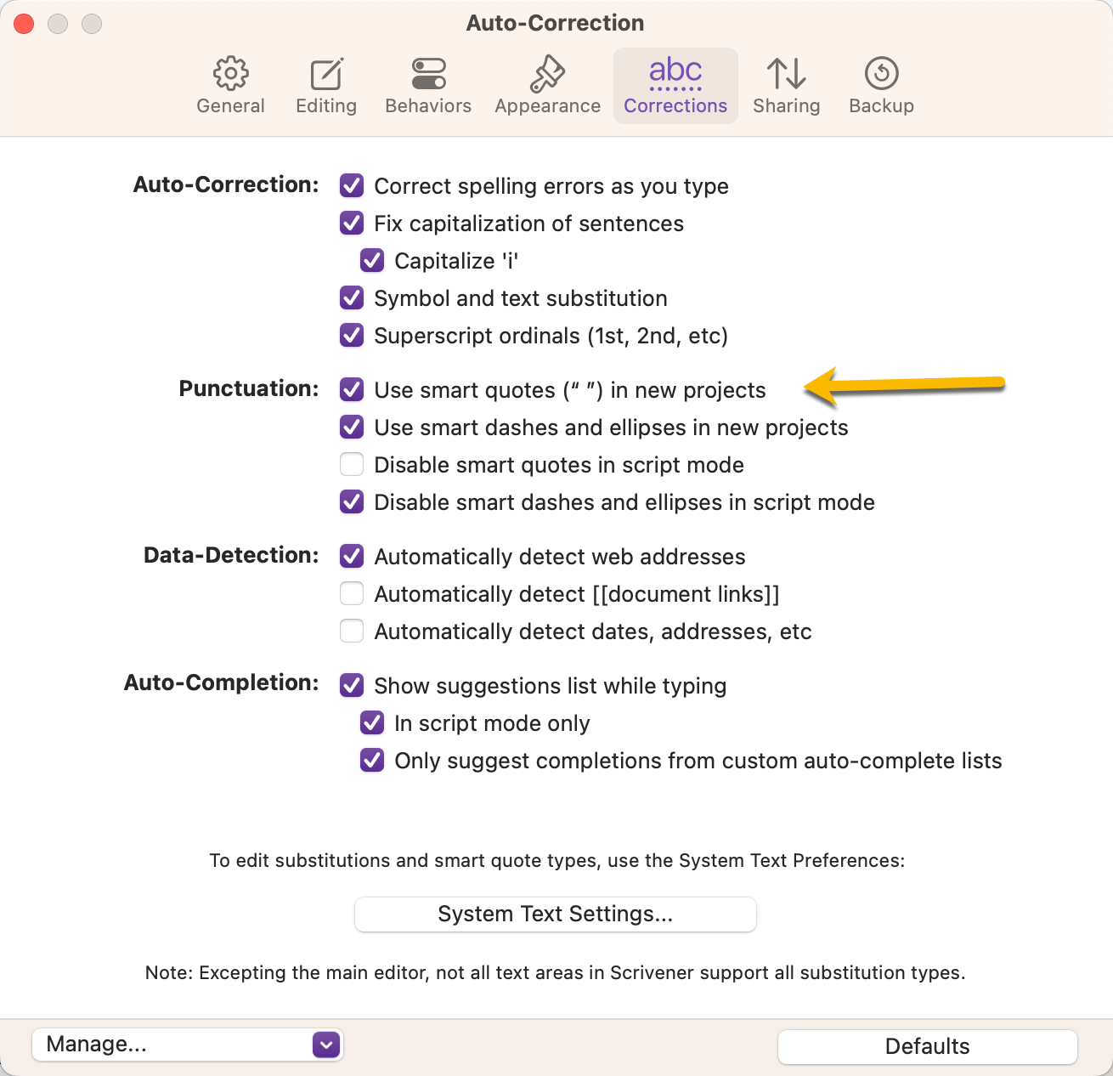Turn on Automatically detect [[document links]]
1113x1076 pixels.
click(352, 593)
